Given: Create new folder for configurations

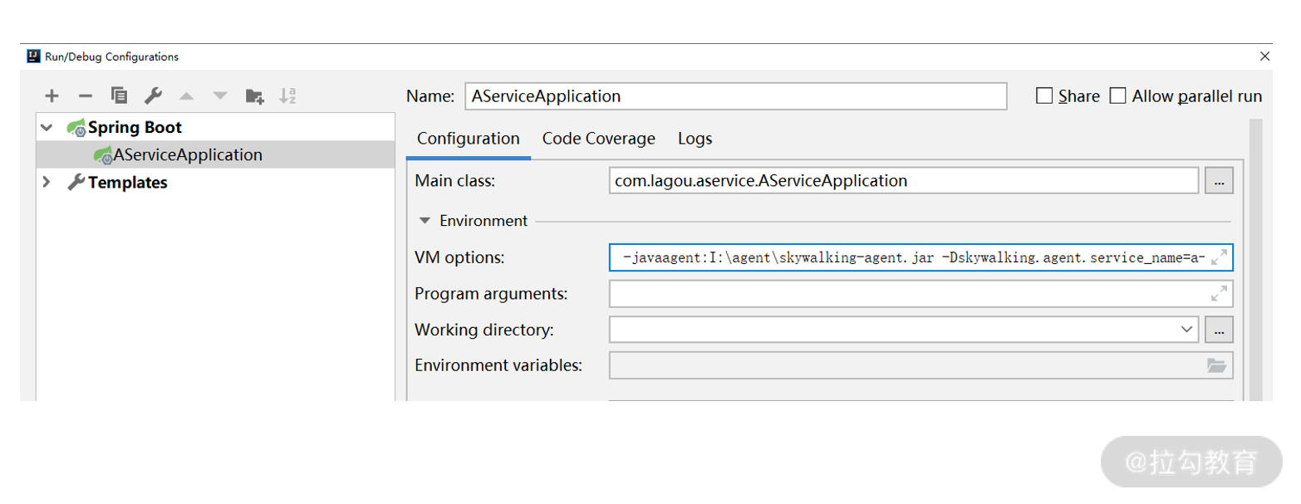Looking at the screenshot, I should (x=255, y=96).
